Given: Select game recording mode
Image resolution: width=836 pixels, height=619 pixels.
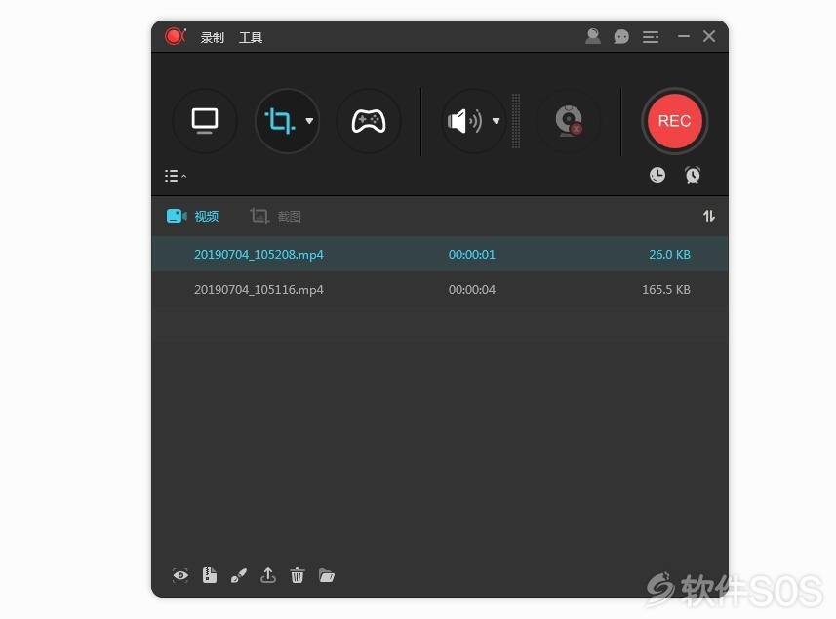Looking at the screenshot, I should (369, 121).
